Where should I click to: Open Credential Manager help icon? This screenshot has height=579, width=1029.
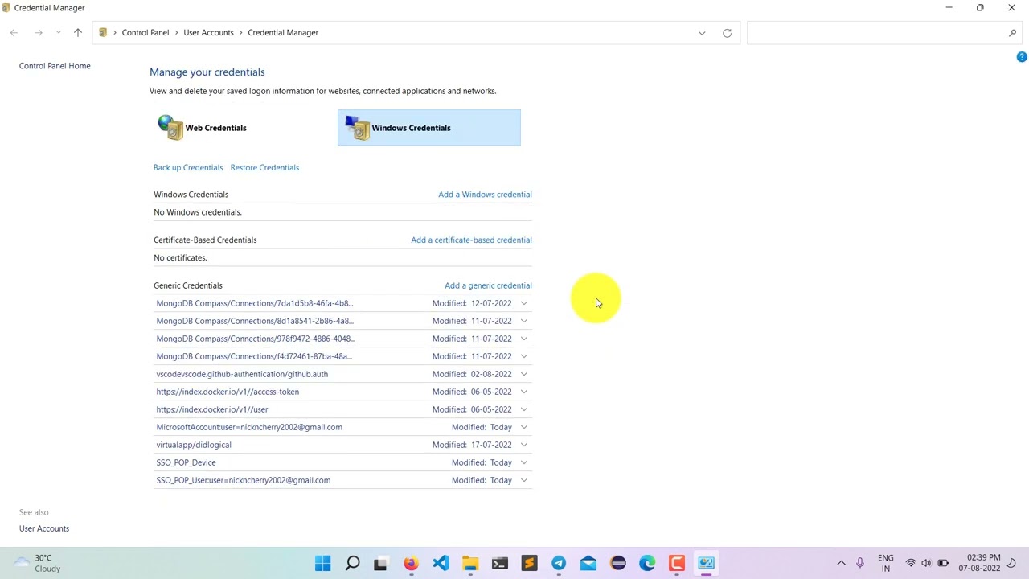pyautogui.click(x=1021, y=56)
